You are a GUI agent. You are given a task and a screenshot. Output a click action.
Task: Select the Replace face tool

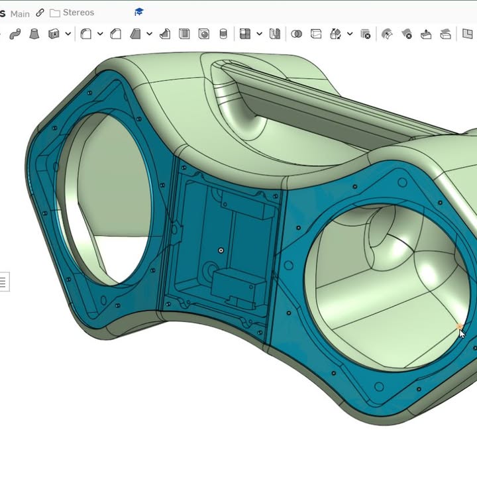(445, 34)
